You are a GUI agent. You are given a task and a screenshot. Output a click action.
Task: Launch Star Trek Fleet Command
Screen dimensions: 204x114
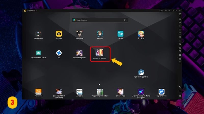coord(59,91)
